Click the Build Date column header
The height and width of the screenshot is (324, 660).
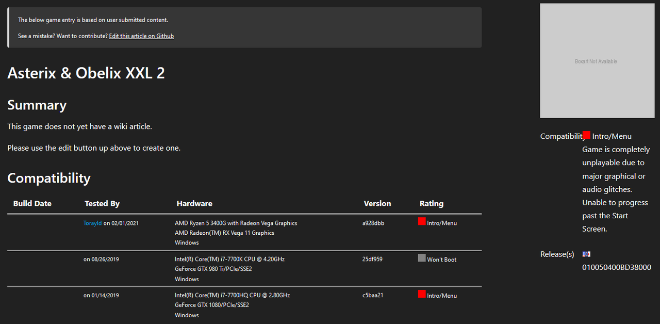pyautogui.click(x=32, y=203)
